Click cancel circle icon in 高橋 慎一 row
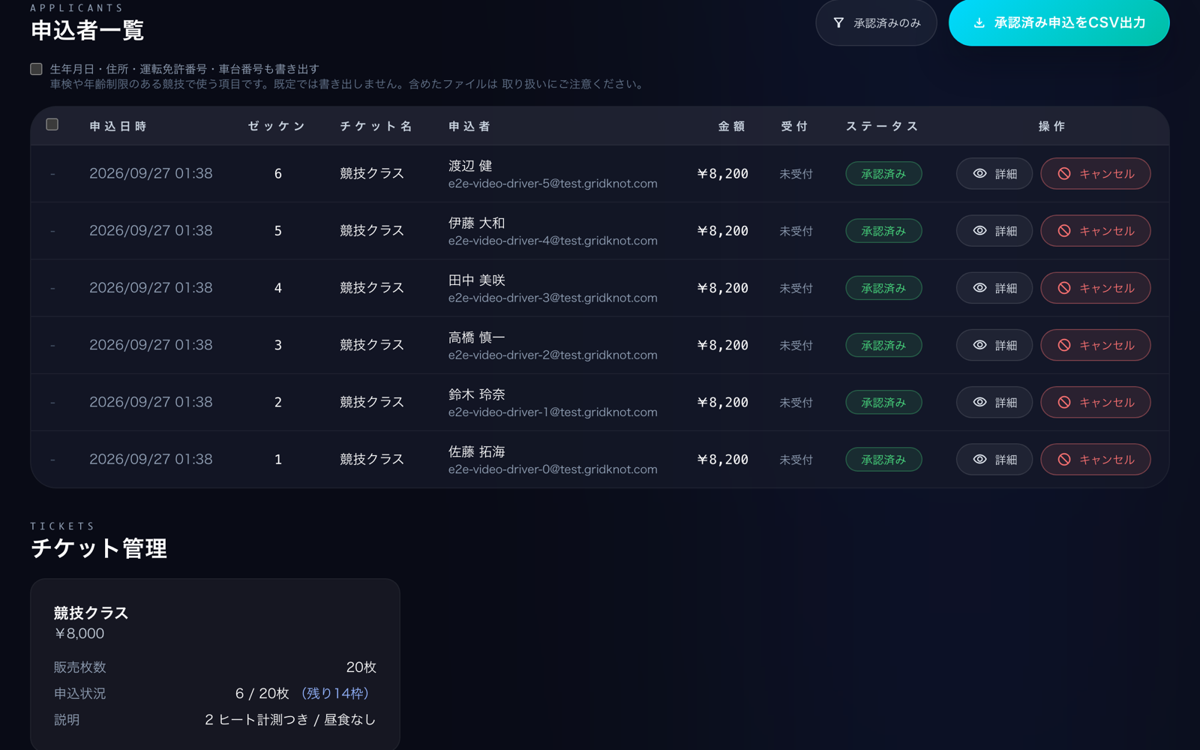 1064,345
